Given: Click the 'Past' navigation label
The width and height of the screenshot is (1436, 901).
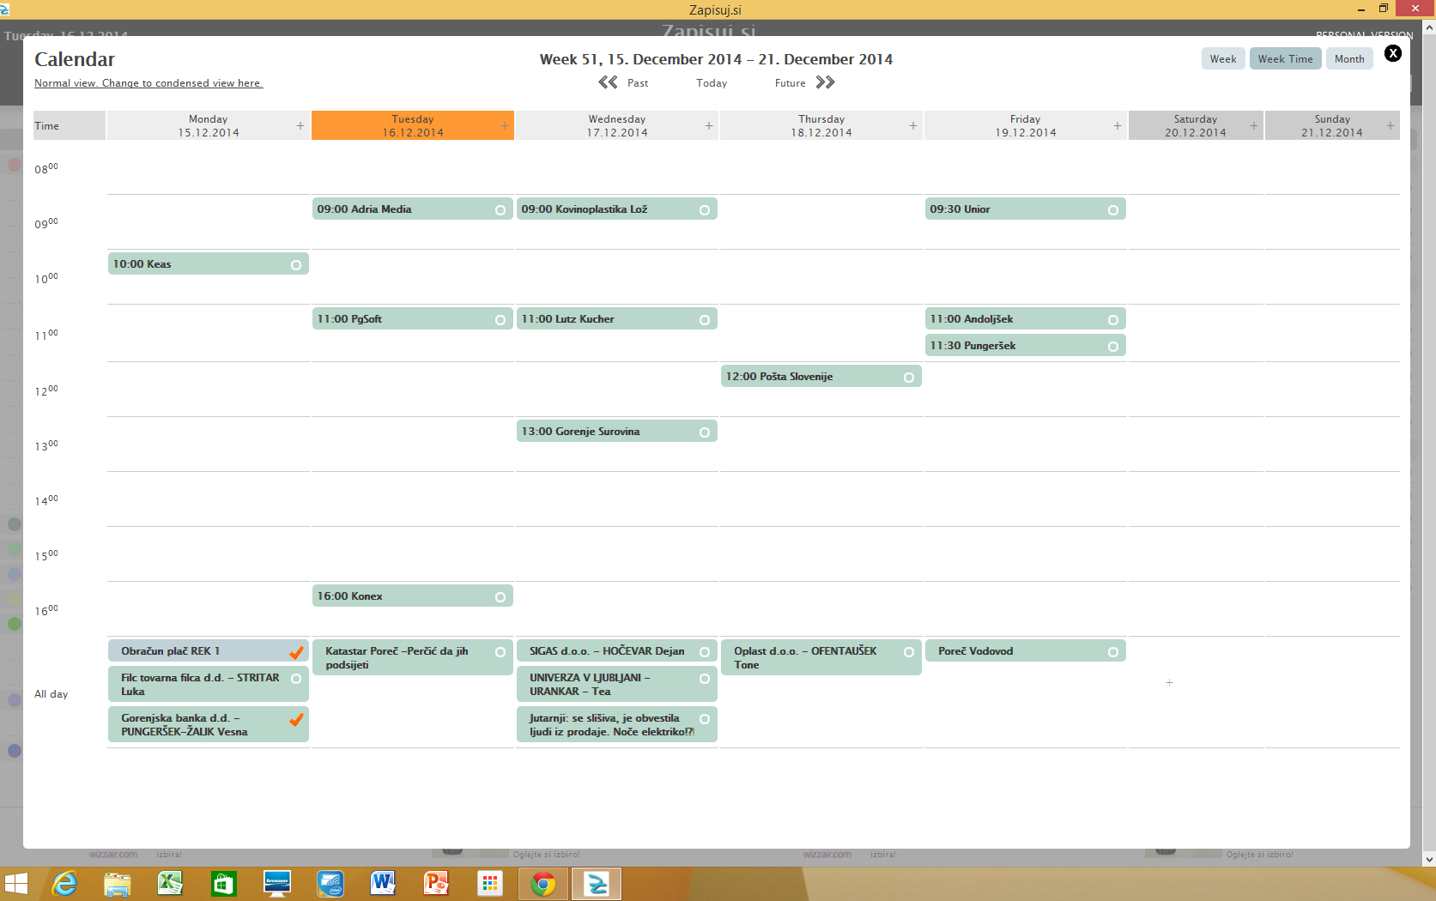Looking at the screenshot, I should coord(638,83).
